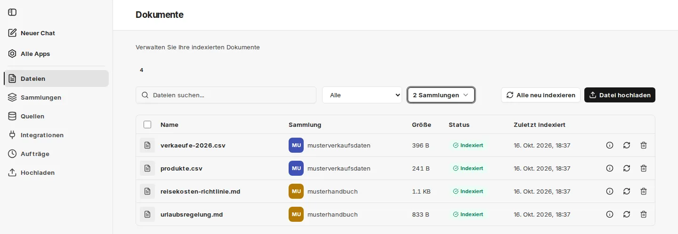Click musterhandbuch in urlaubsregelung.md row
Viewport: 678px width, 234px height.
coord(332,214)
